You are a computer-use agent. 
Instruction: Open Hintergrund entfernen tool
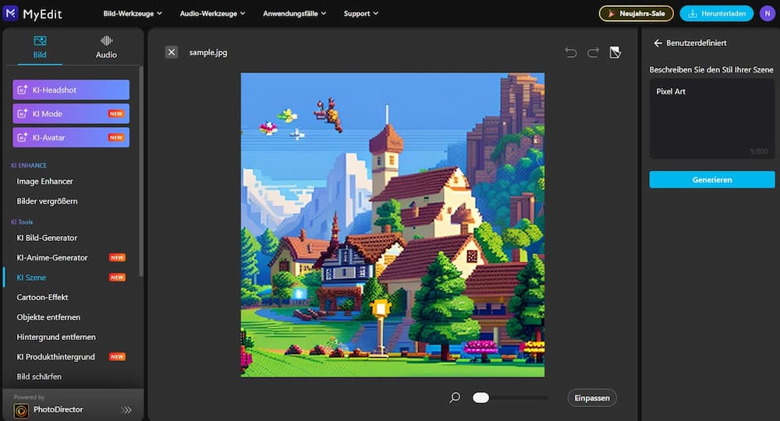point(55,337)
